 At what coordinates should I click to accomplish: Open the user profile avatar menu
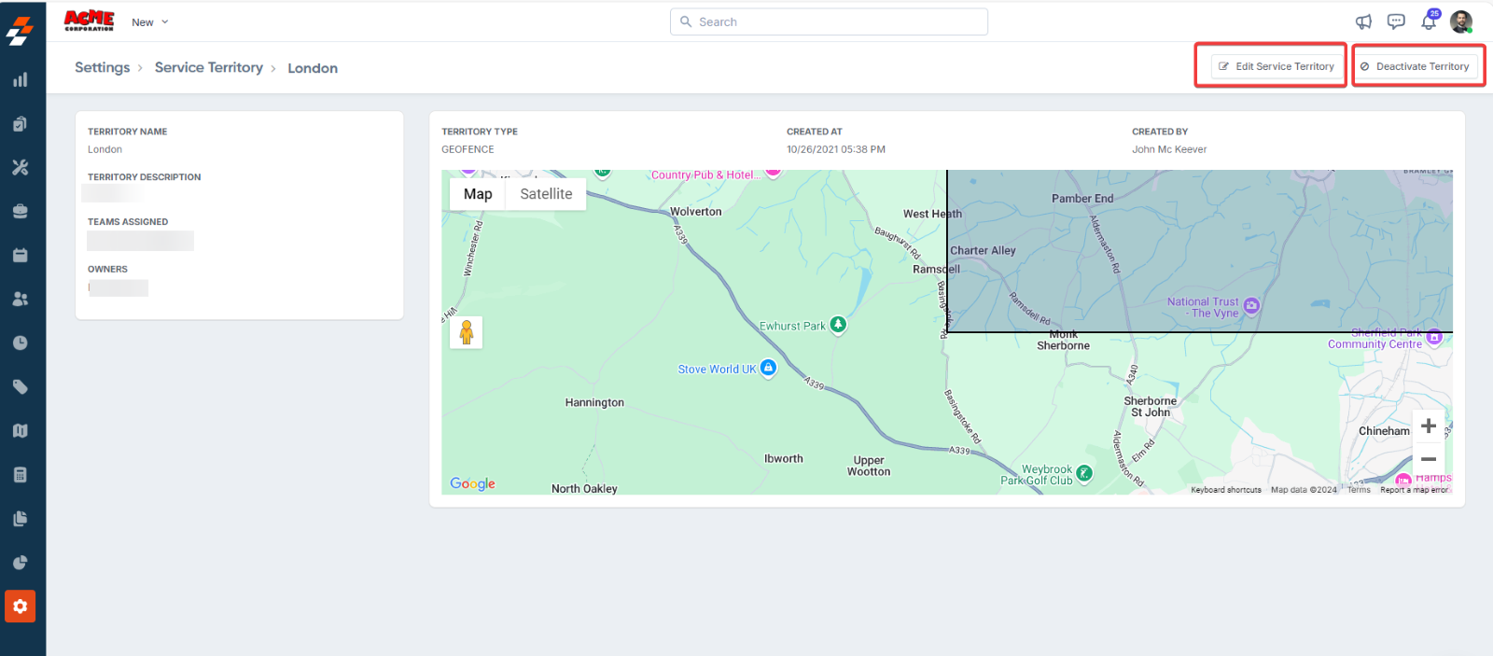point(1461,21)
